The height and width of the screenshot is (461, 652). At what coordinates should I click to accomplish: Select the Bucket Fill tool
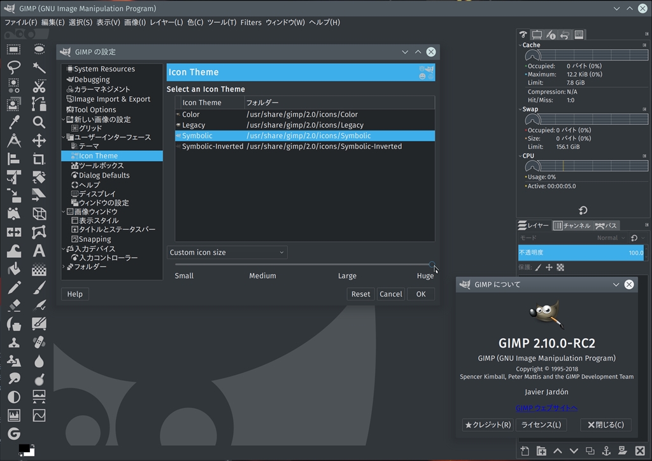pos(13,269)
